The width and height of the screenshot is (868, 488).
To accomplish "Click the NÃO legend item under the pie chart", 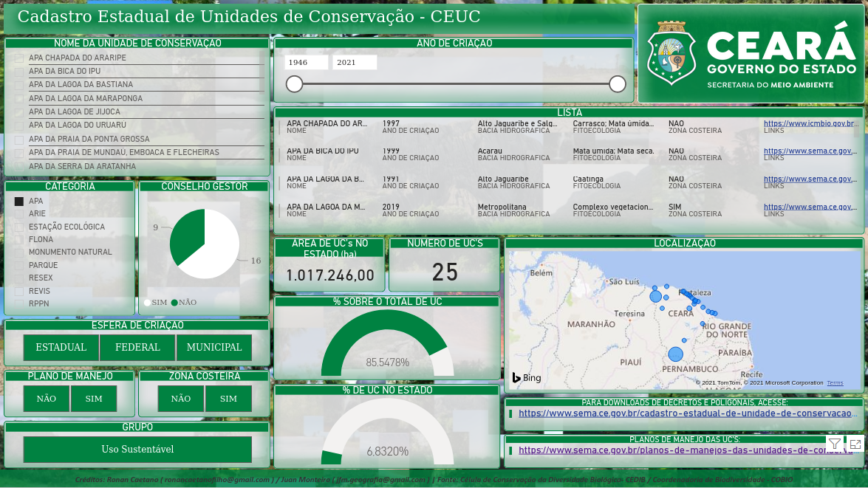I will pos(184,303).
